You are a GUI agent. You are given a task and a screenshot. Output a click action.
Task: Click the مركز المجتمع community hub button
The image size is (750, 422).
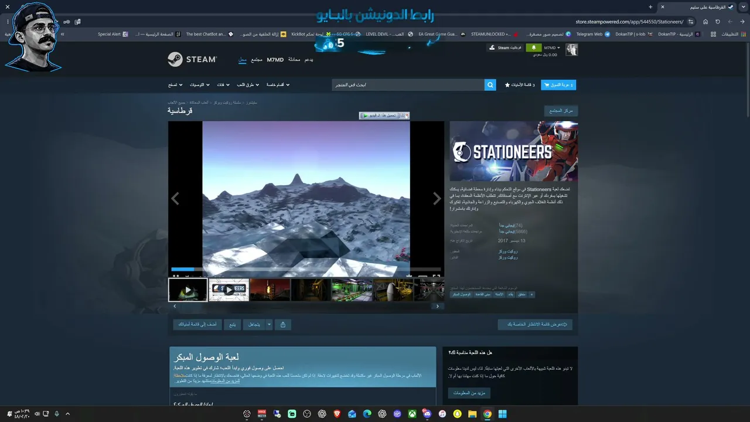click(561, 111)
